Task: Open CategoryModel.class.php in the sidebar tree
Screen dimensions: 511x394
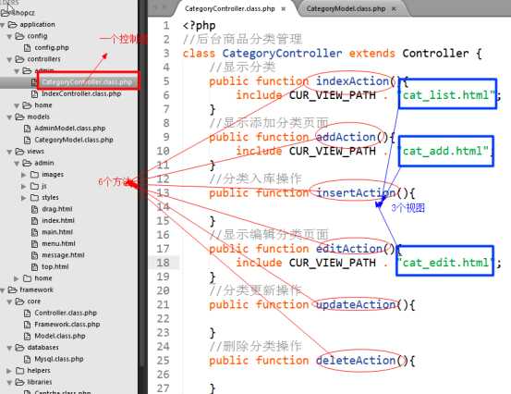Action: click(74, 140)
